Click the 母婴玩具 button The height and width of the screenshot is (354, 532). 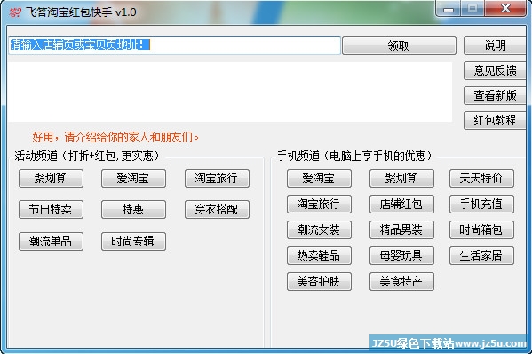[401, 256]
